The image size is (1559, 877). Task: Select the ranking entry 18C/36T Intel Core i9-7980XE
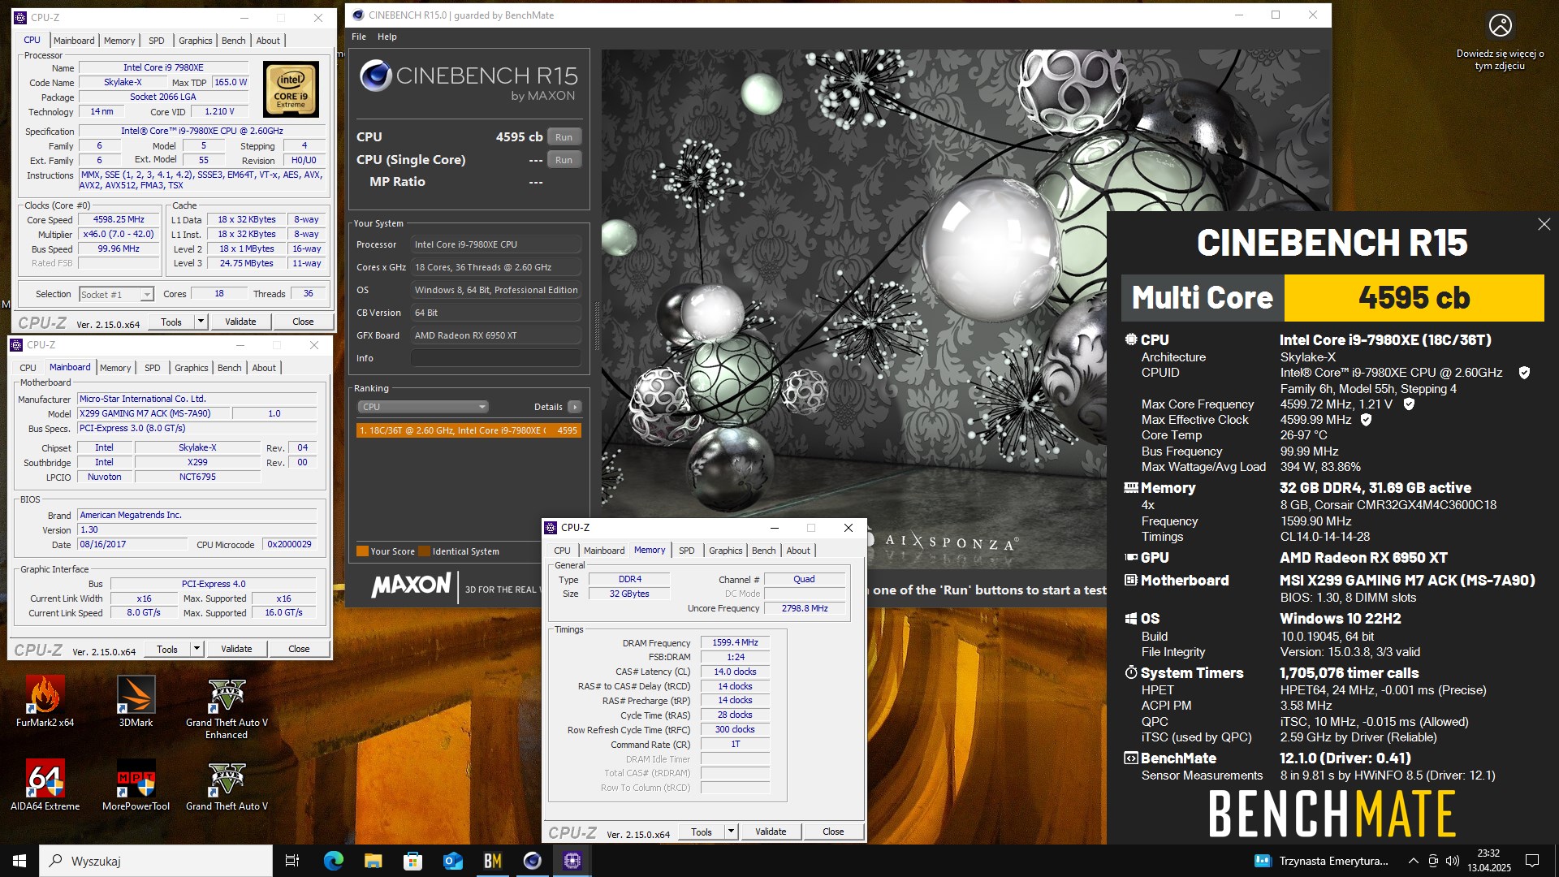[469, 430]
